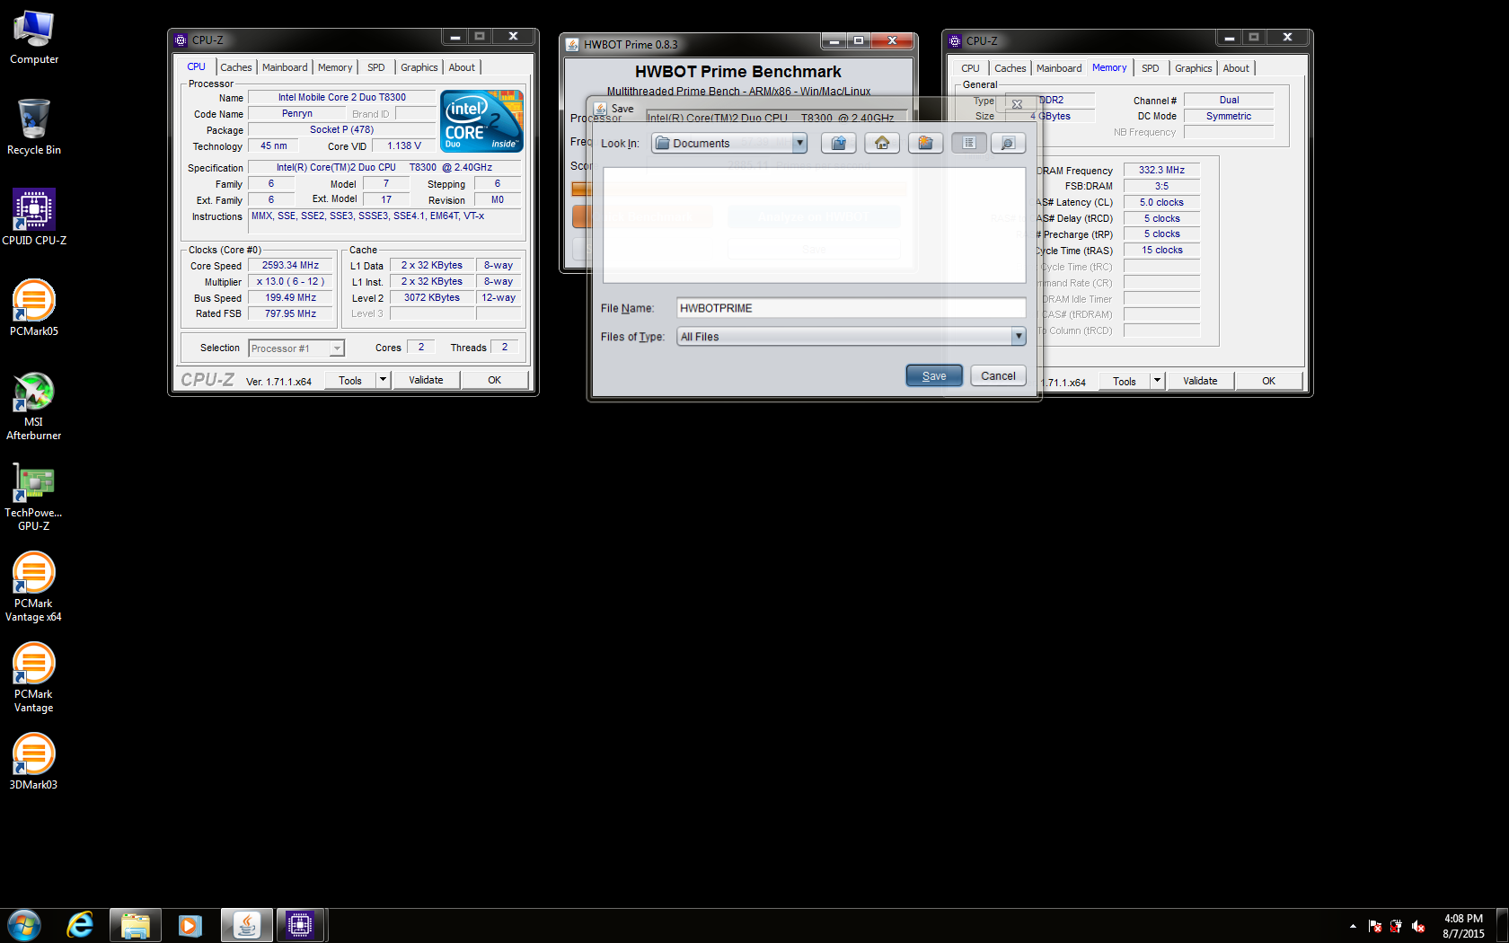Viewport: 1509px width, 943px height.
Task: Switch to Java HWBOT Prime taskbar item
Action: tap(246, 925)
